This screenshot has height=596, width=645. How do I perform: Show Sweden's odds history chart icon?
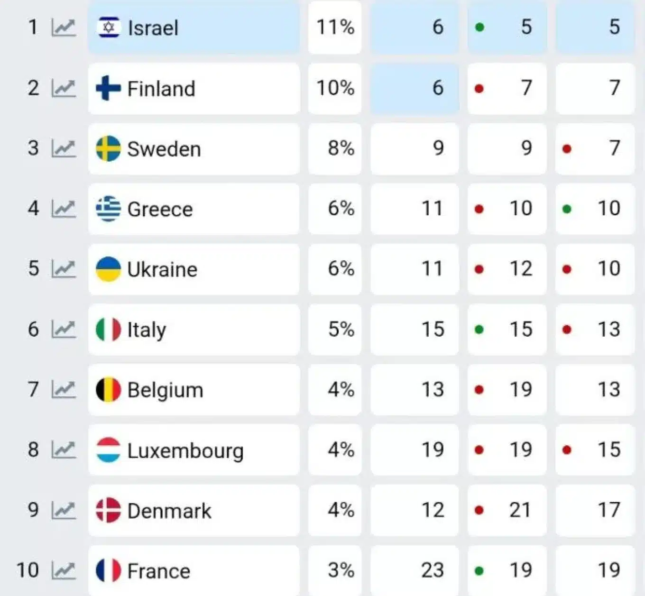[64, 148]
